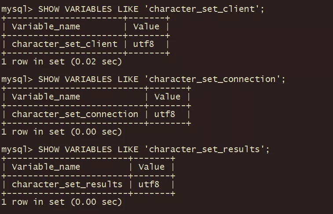Image resolution: width=333 pixels, height=214 pixels.
Task: Click the Value header in first table
Action: coord(146,26)
